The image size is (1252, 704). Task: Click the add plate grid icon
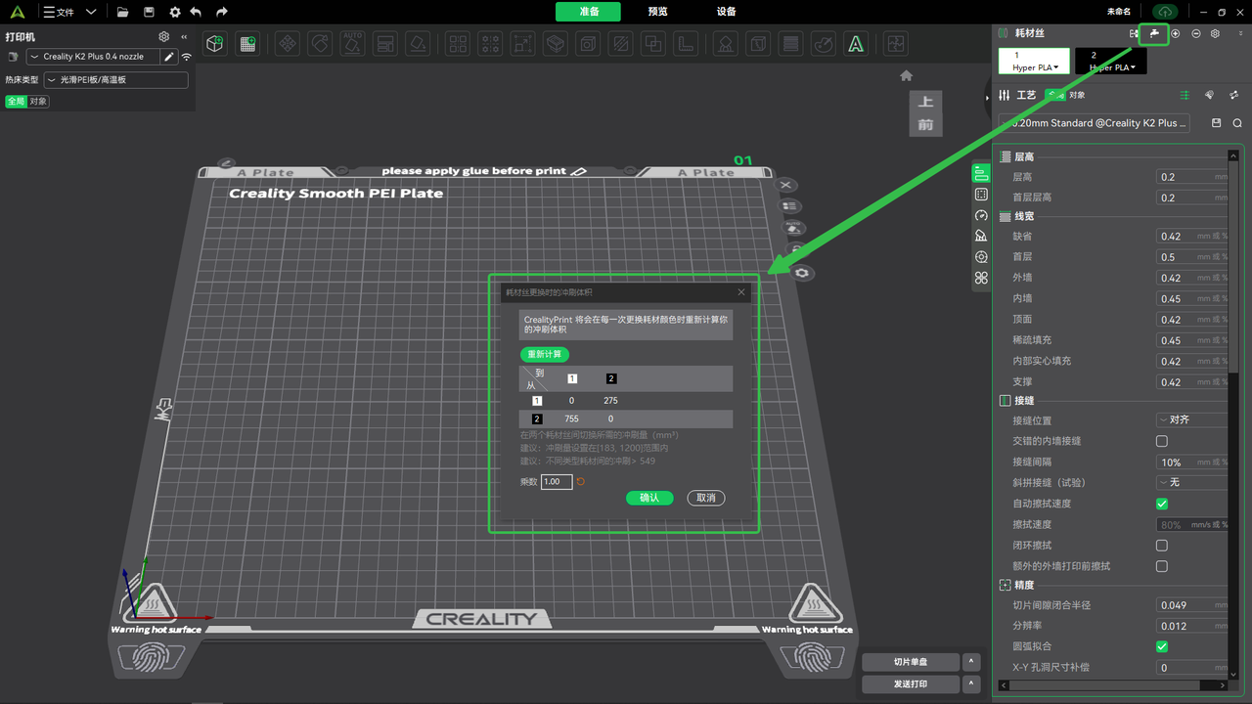(x=247, y=44)
